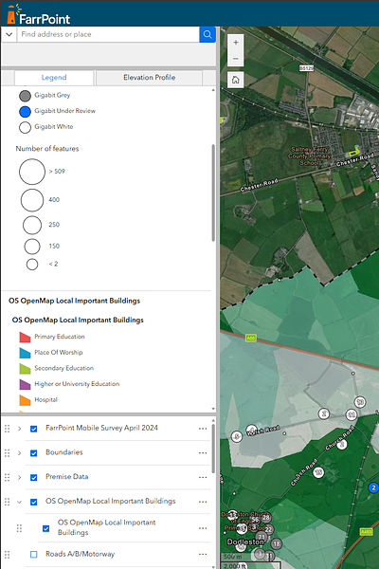Open options menu for Boundaries layer

click(x=203, y=453)
